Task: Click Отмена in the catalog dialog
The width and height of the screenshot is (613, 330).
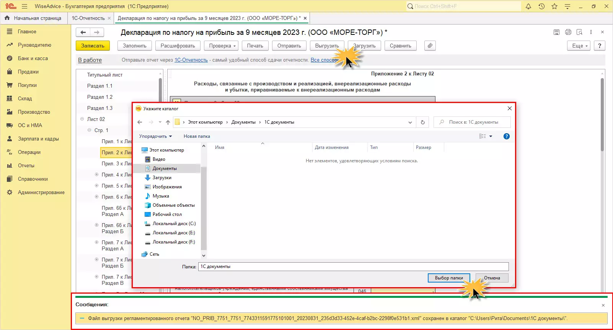Action: pos(492,278)
